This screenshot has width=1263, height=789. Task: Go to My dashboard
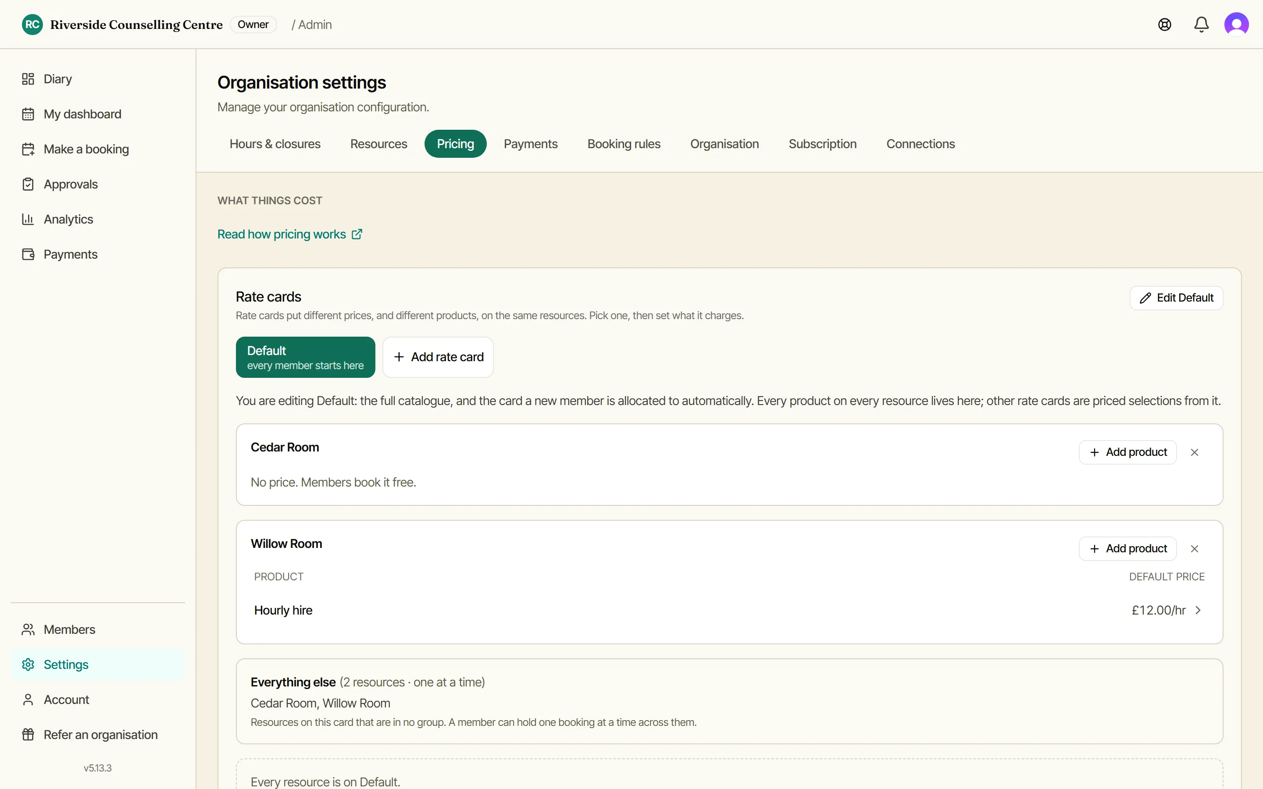98,114
